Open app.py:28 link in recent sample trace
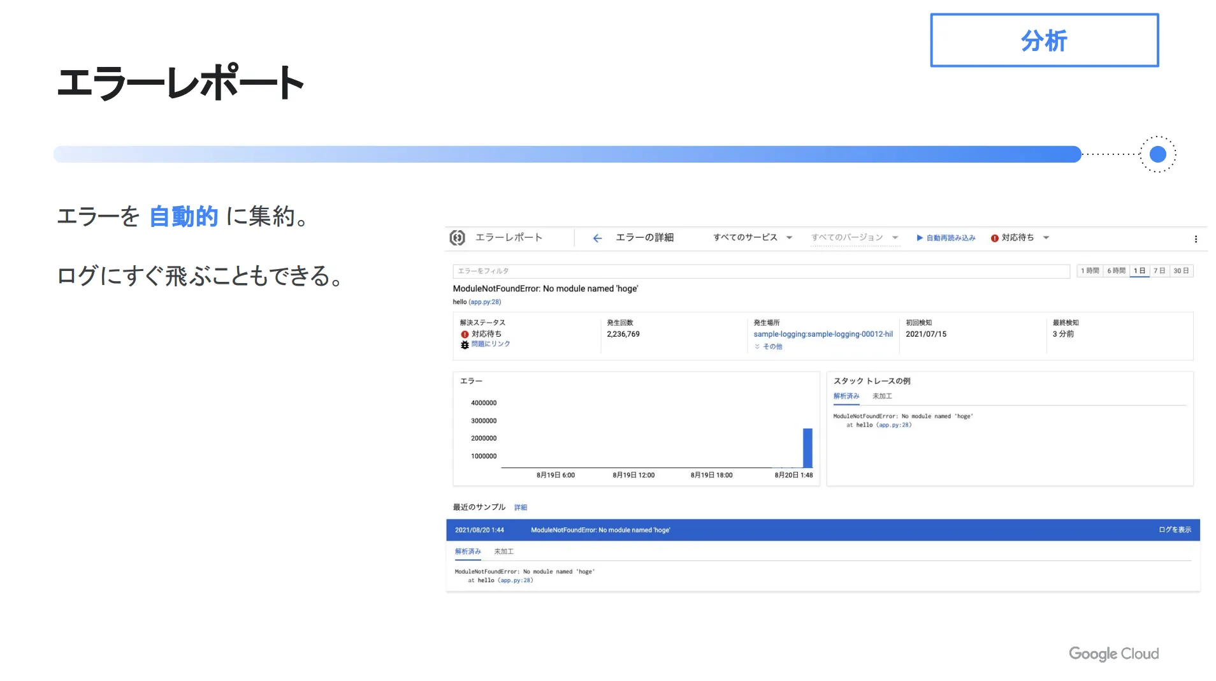The width and height of the screenshot is (1216, 681). click(516, 580)
